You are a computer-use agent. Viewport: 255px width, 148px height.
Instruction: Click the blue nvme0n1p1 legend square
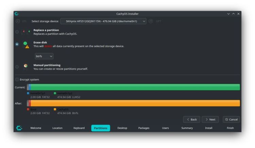tap(28, 93)
